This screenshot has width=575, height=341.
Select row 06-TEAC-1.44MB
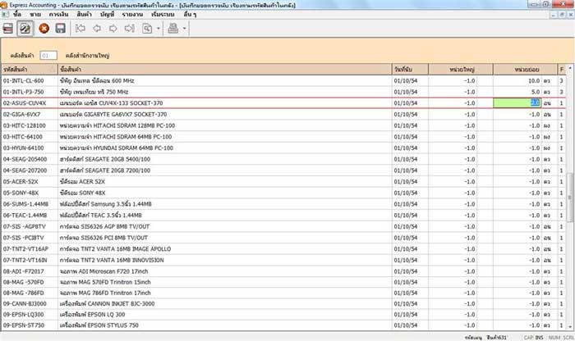tap(283, 215)
